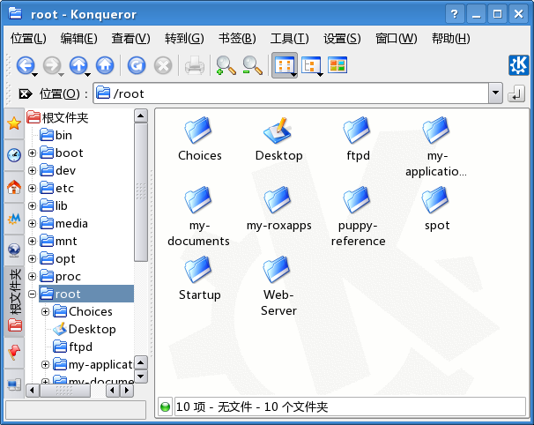Expand the Choices subfolder in tree

(45, 311)
